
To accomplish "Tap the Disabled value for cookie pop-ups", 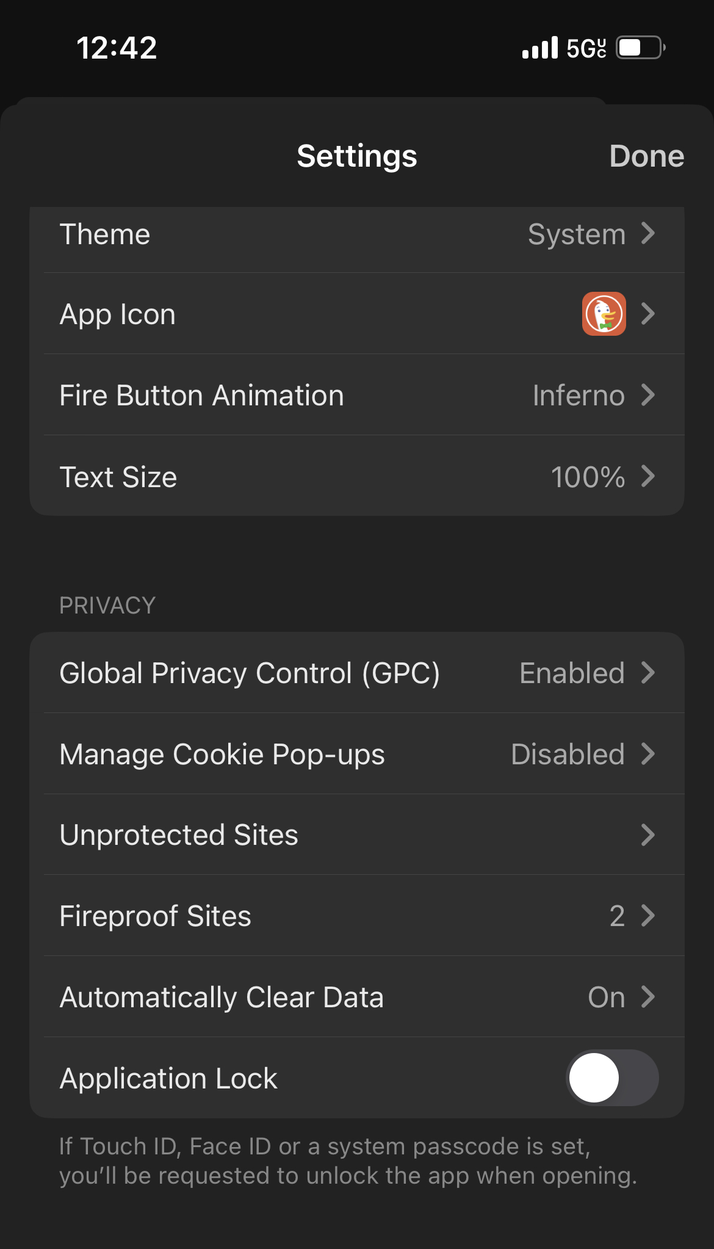I will pyautogui.click(x=568, y=754).
